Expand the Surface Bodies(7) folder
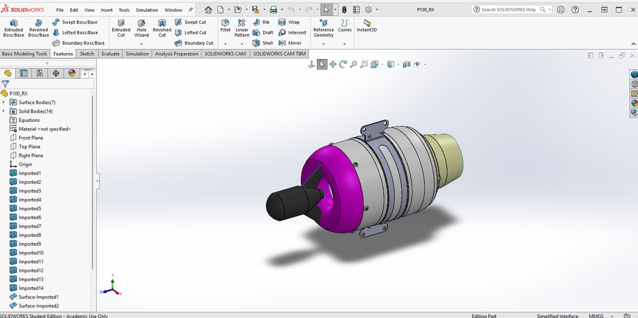This screenshot has width=638, height=318. pyautogui.click(x=4, y=102)
